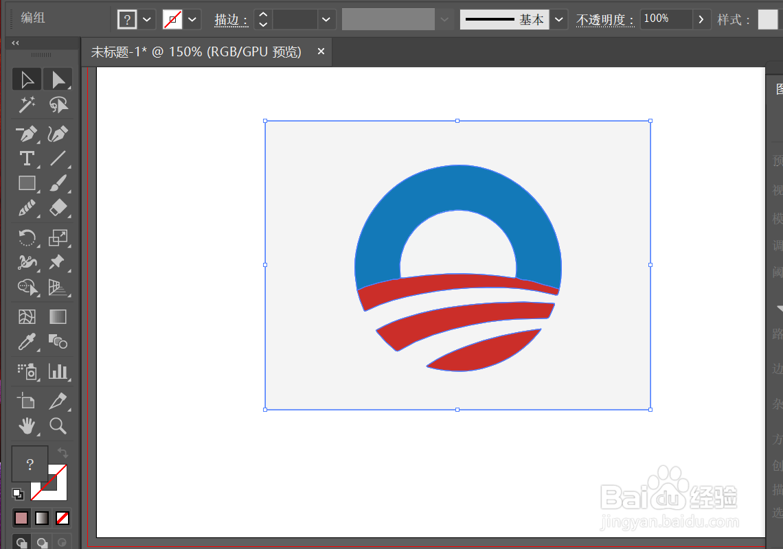Select the Artboard tool

point(27,401)
